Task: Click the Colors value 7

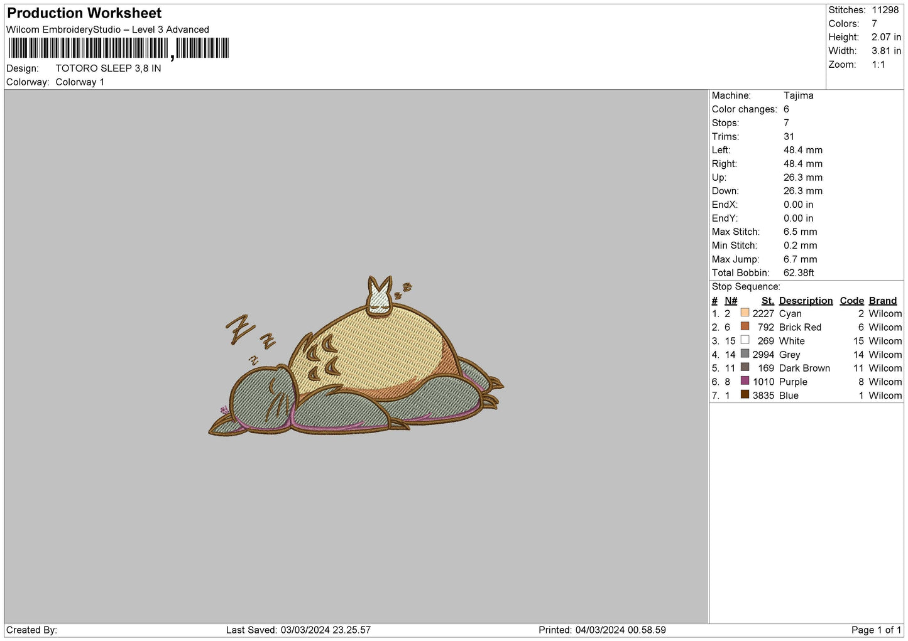Action: click(x=874, y=24)
